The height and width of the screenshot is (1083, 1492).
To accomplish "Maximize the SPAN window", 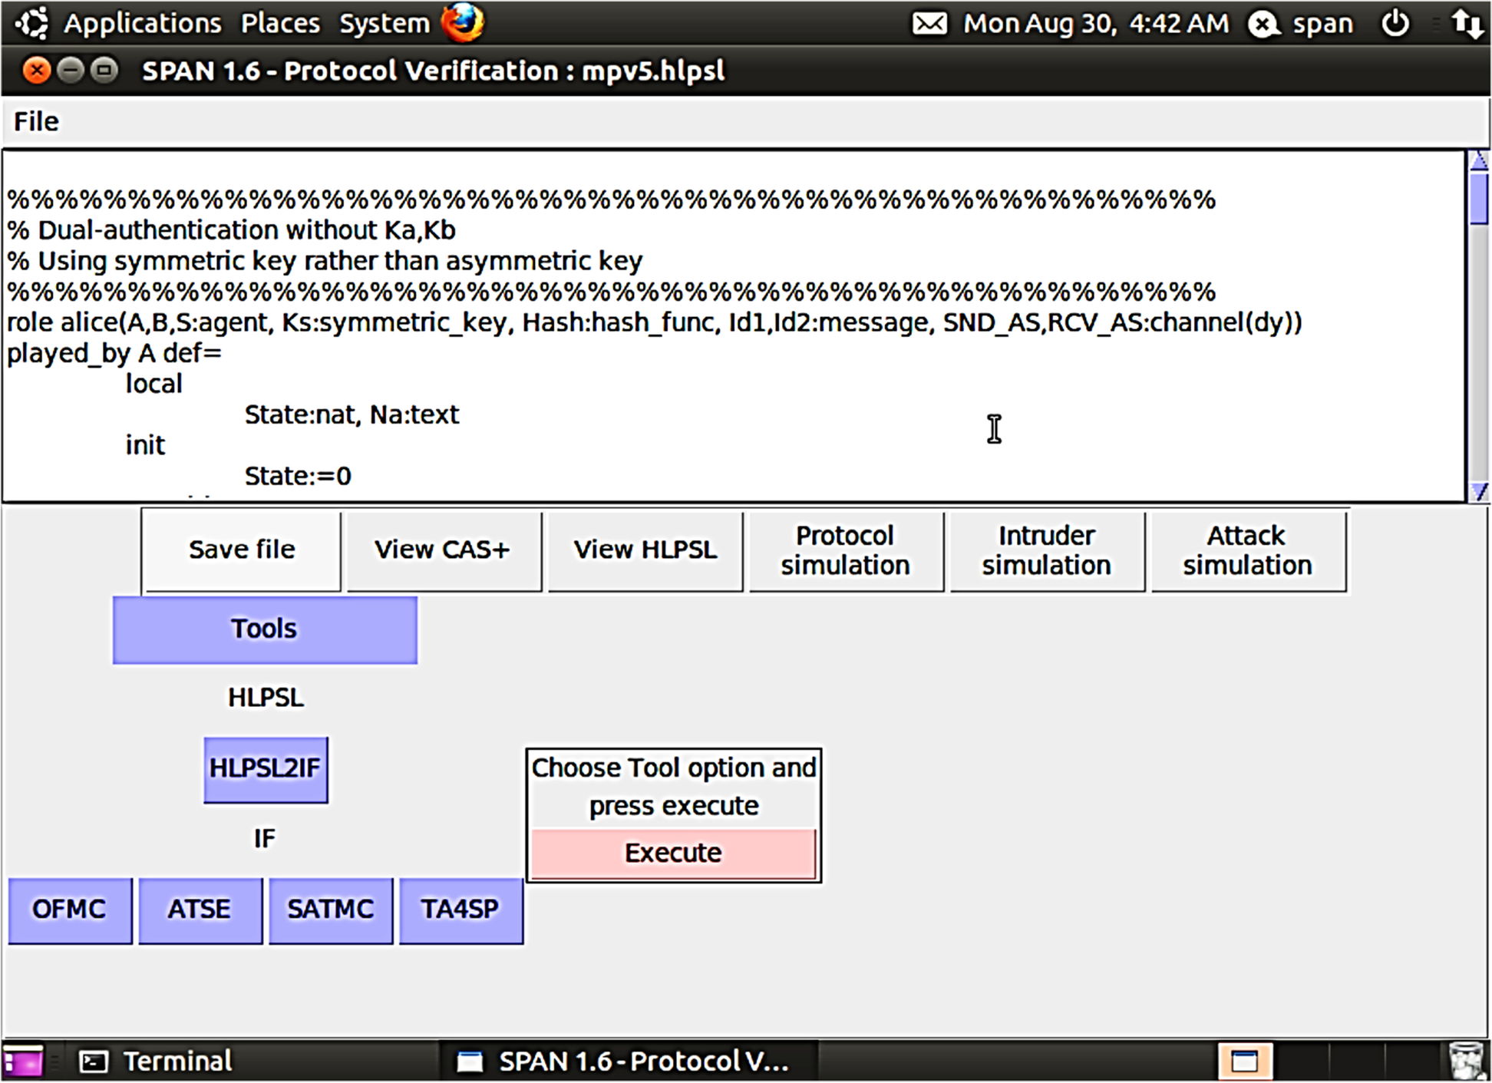I will point(104,71).
